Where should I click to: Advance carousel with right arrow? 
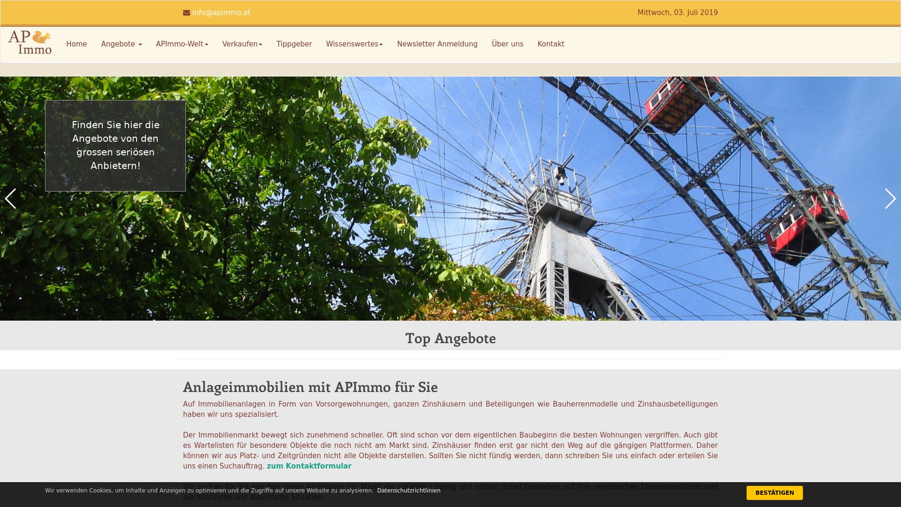(x=890, y=199)
